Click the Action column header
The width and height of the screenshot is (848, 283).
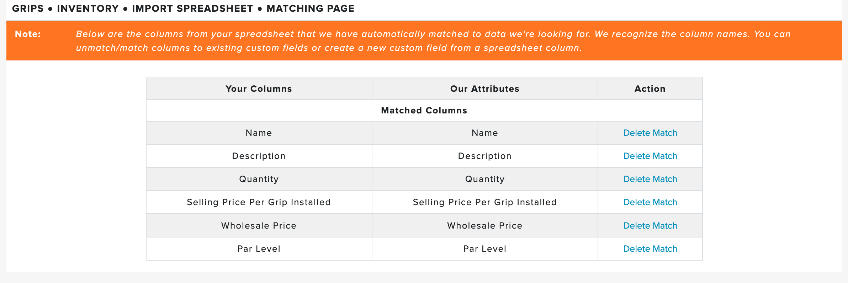[x=650, y=89]
